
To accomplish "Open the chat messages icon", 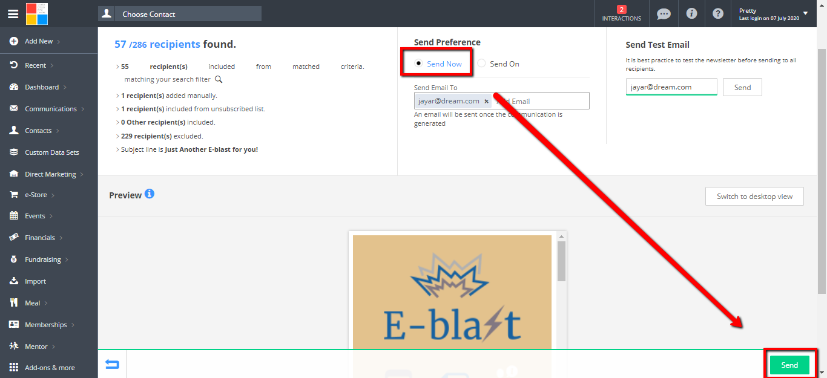I will [x=664, y=14].
